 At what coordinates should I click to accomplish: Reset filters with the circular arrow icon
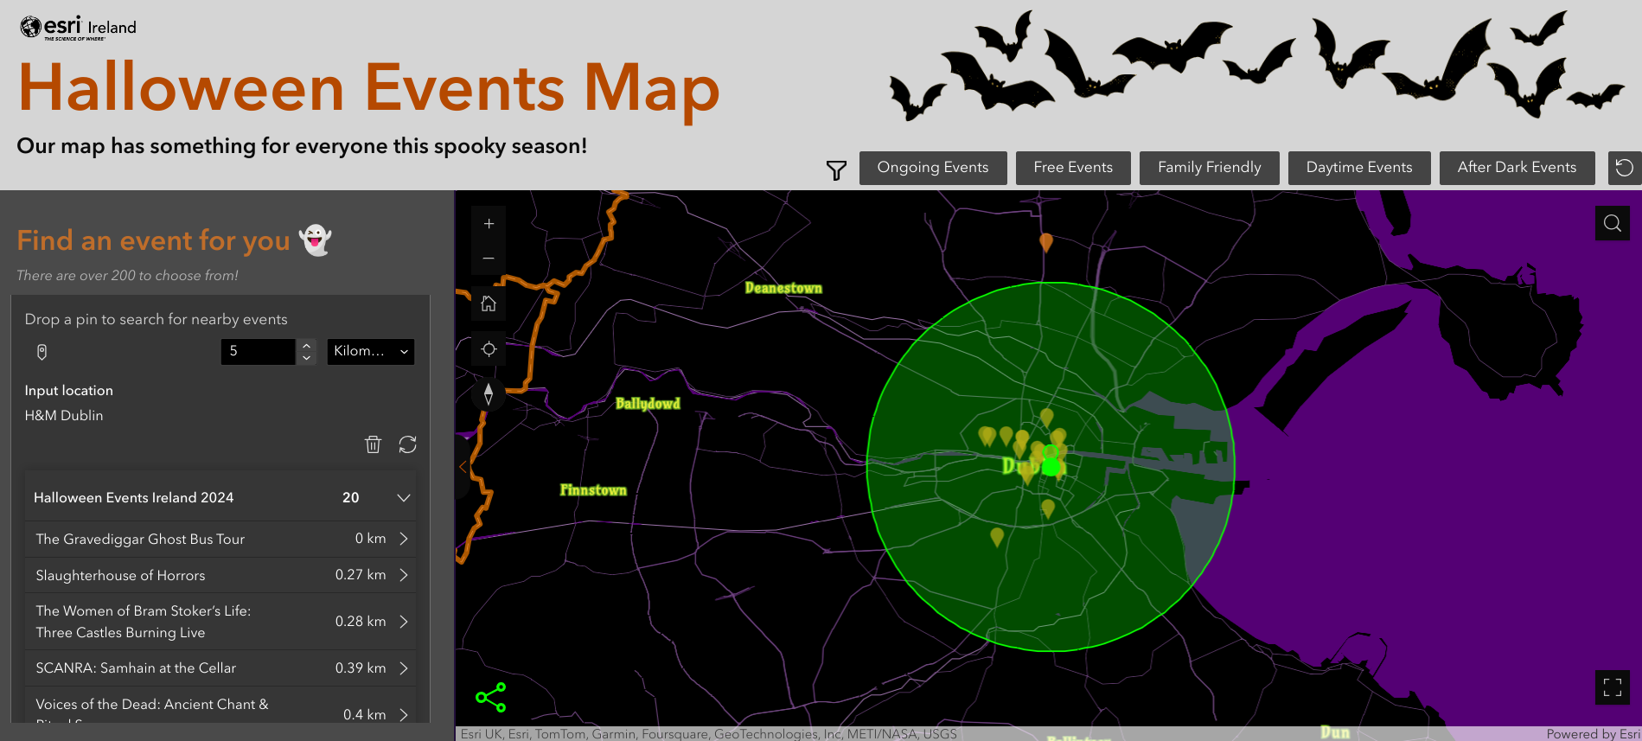(1625, 168)
